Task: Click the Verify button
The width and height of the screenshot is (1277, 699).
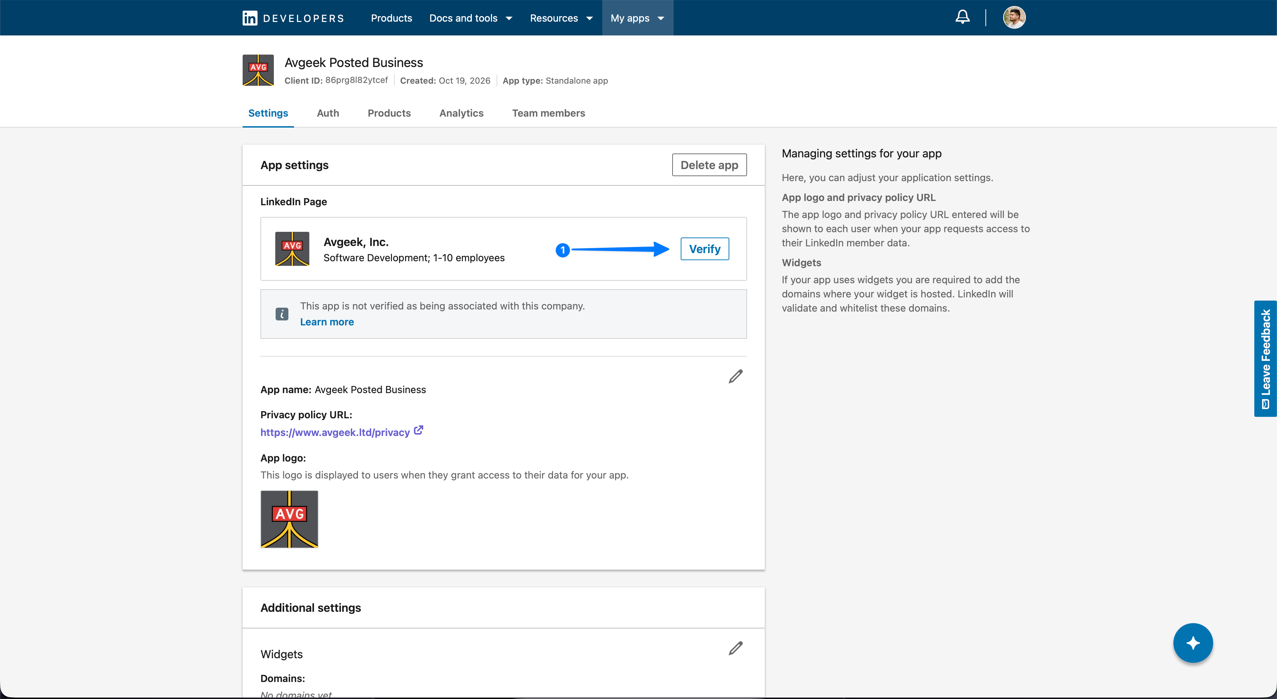Action: [704, 249]
